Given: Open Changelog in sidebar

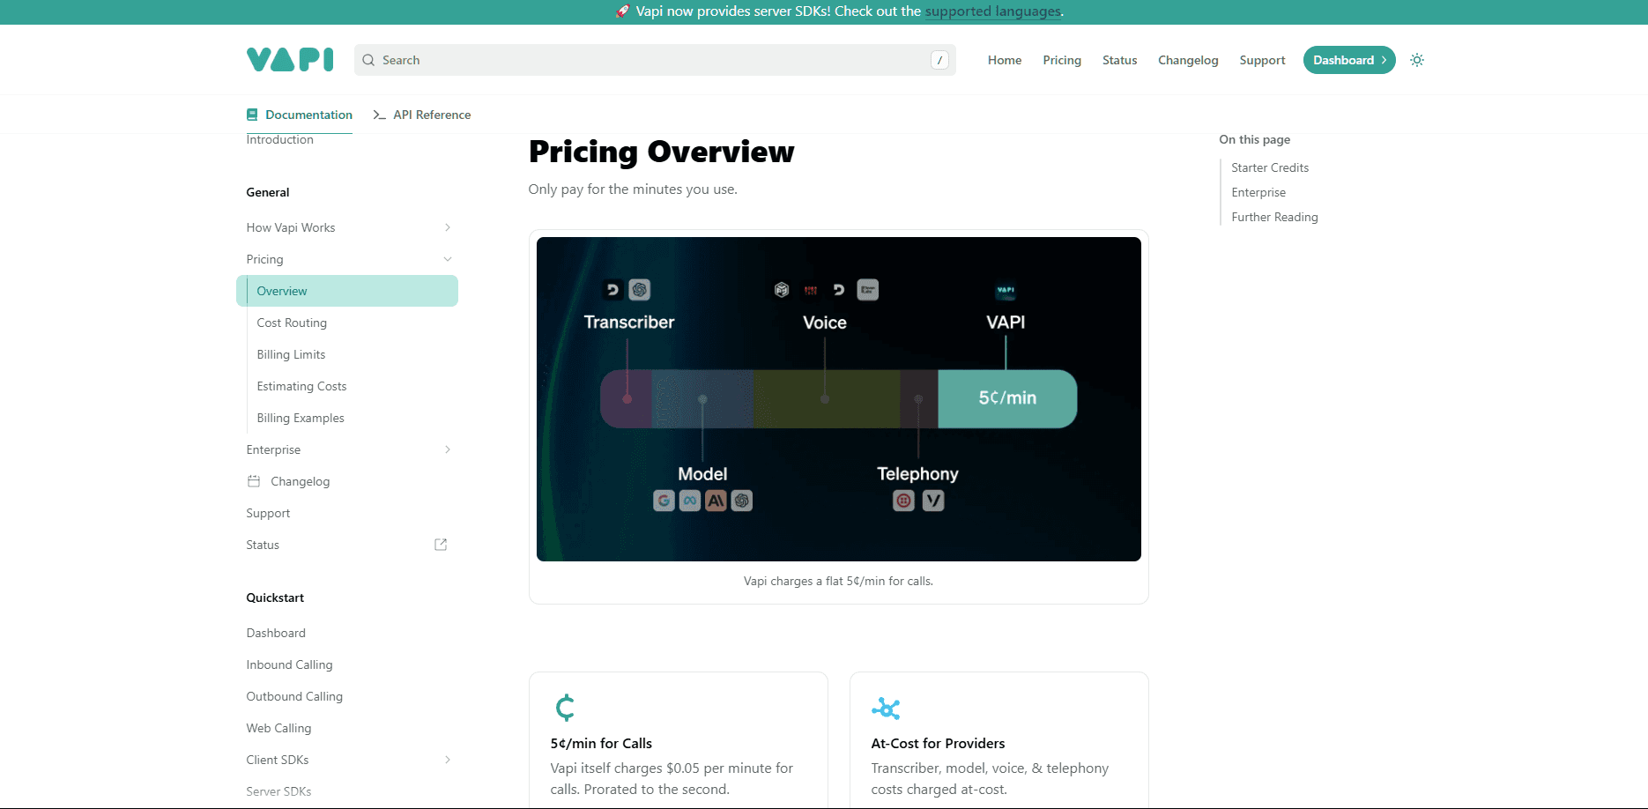Looking at the screenshot, I should 301,481.
